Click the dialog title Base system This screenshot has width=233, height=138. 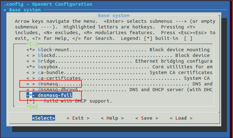114,16
